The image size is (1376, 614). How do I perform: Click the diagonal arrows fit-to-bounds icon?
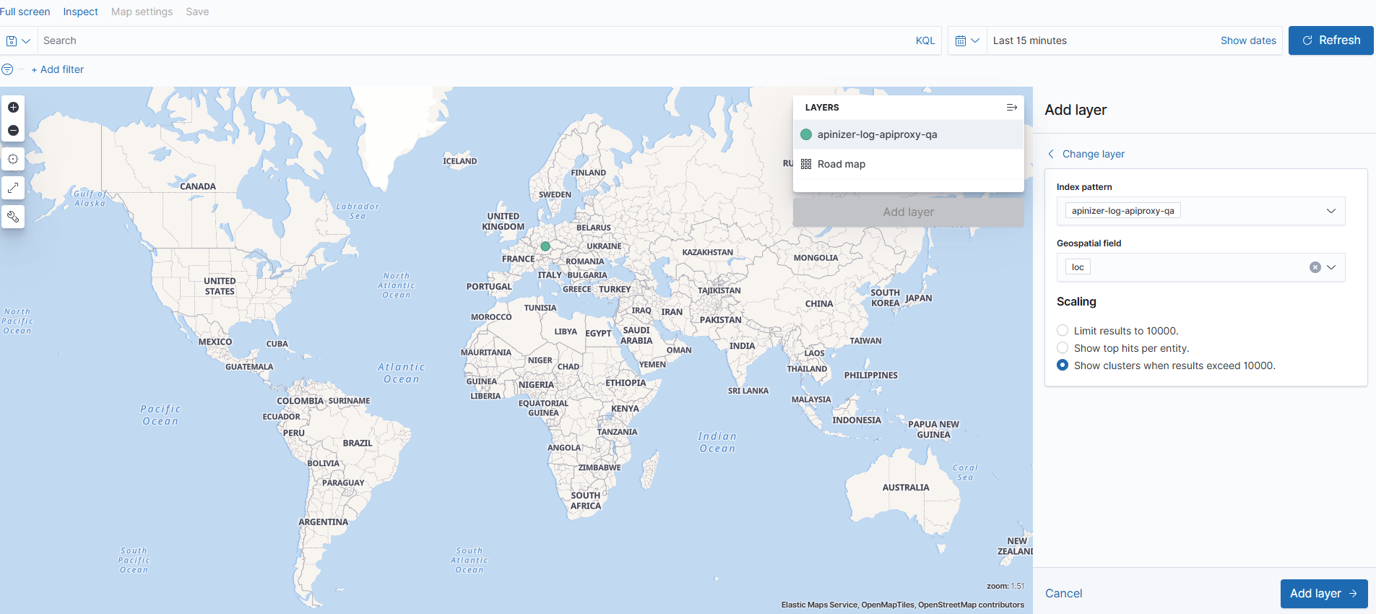13,188
